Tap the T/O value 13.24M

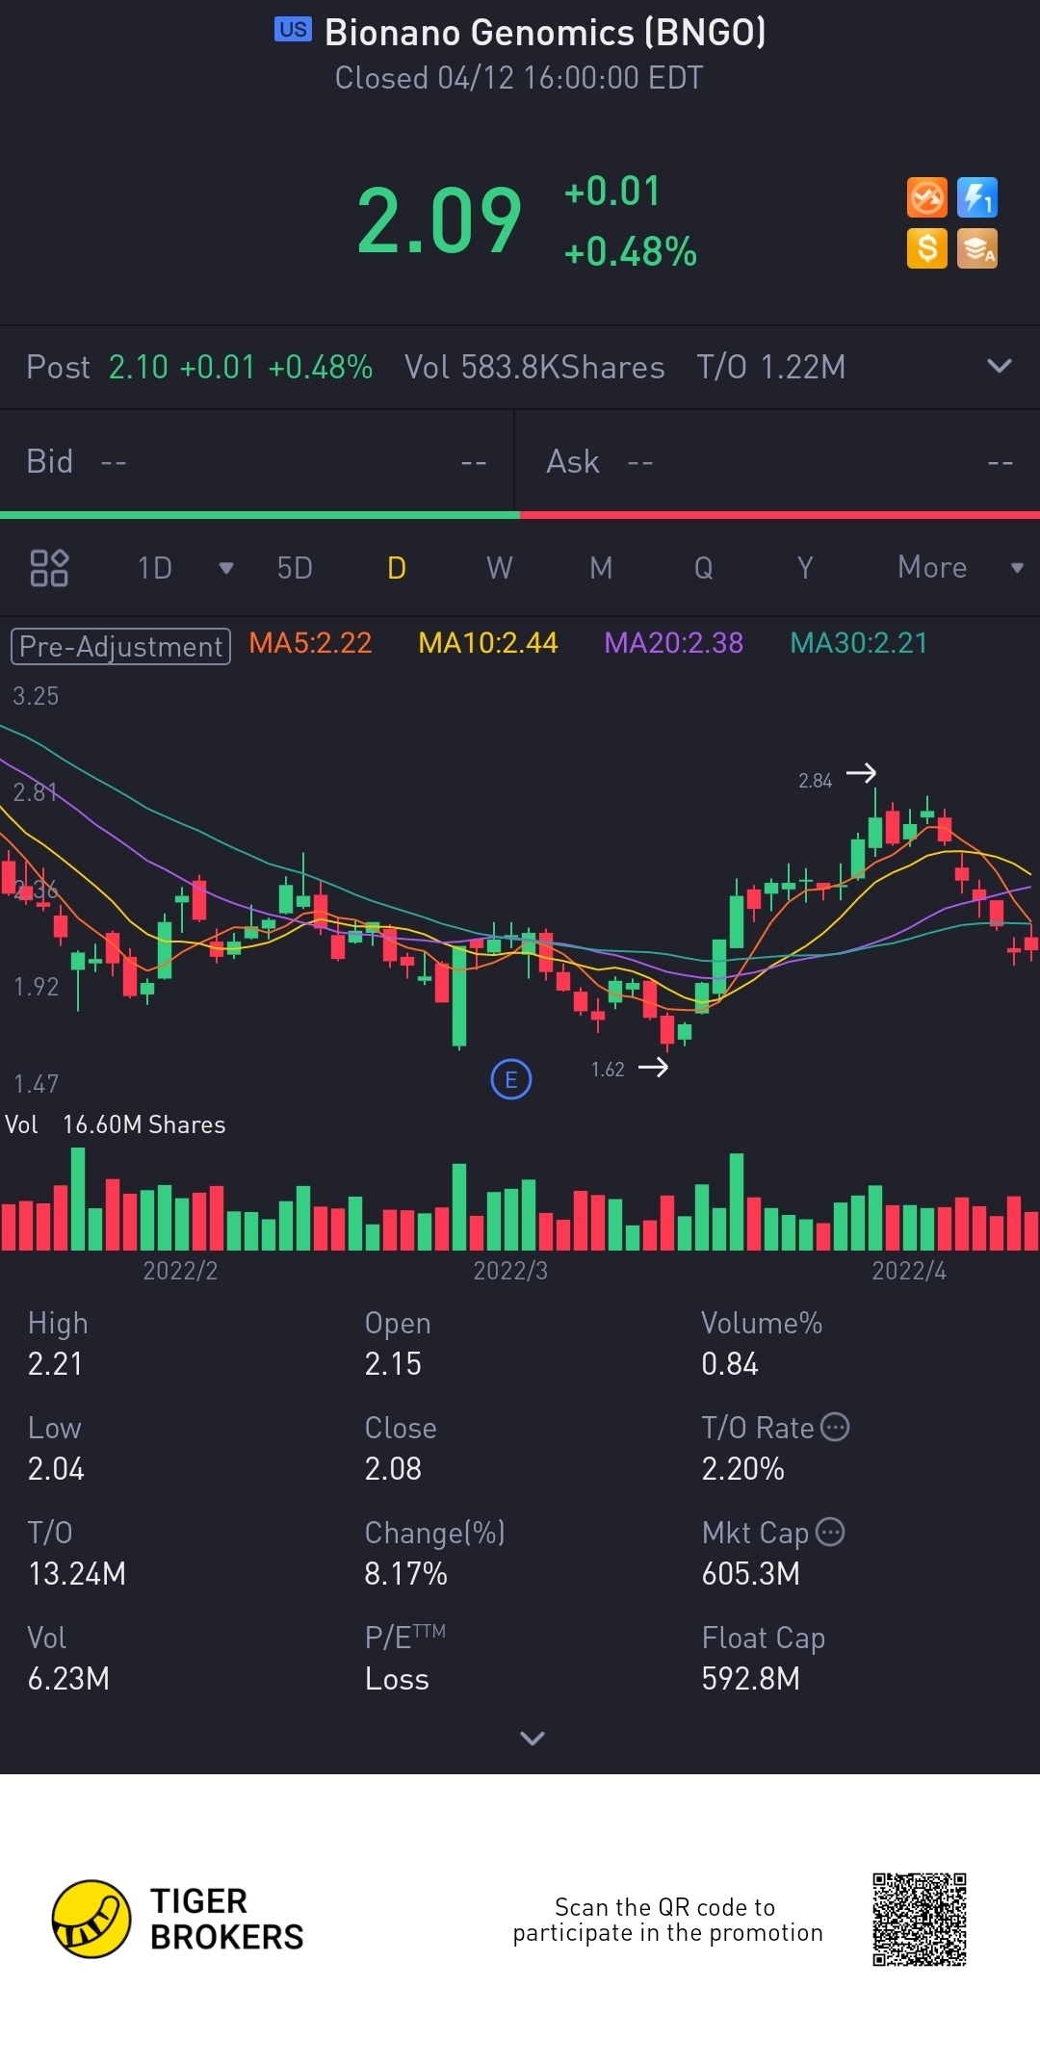click(x=77, y=1573)
